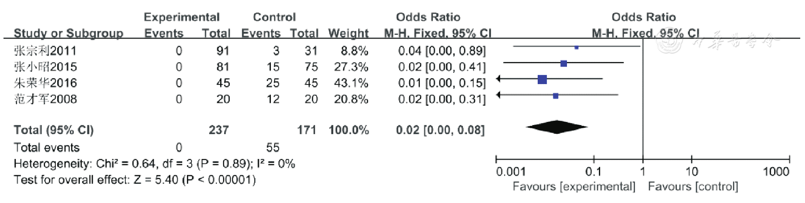Click the 1000 tick label on the axis

(776, 172)
